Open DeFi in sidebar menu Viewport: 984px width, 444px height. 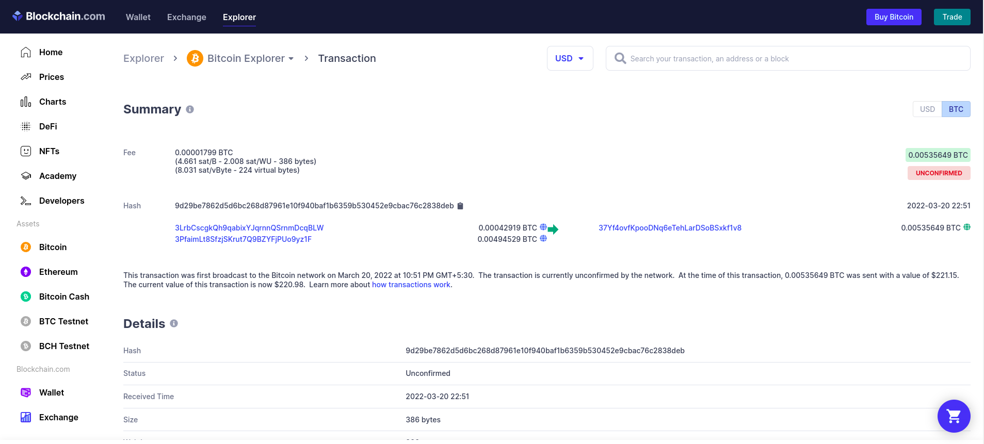click(x=48, y=126)
